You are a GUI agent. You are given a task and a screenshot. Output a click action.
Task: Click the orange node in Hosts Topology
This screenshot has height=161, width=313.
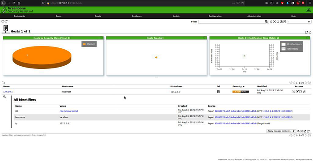click(x=156, y=57)
